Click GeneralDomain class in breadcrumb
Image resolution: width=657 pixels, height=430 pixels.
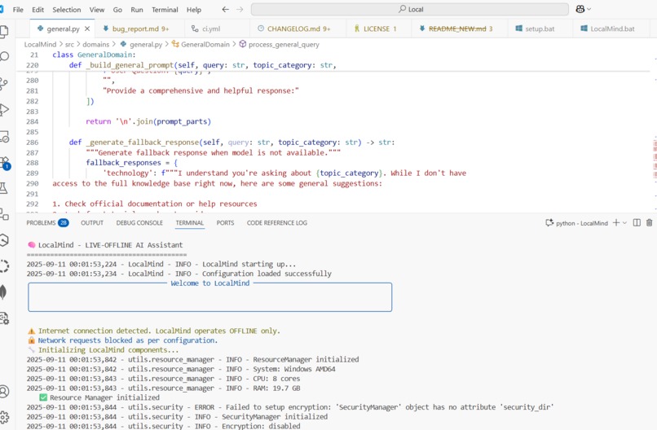pos(205,44)
